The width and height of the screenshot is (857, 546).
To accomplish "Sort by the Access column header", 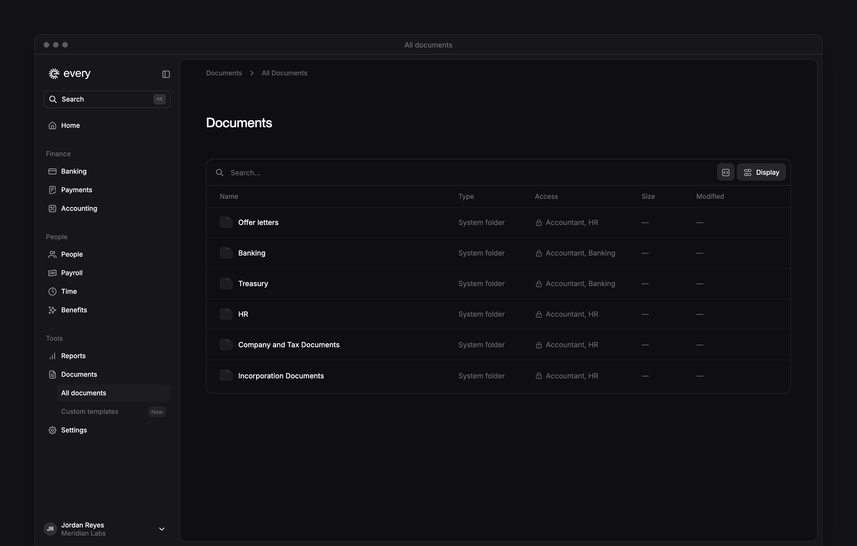I will (x=546, y=196).
